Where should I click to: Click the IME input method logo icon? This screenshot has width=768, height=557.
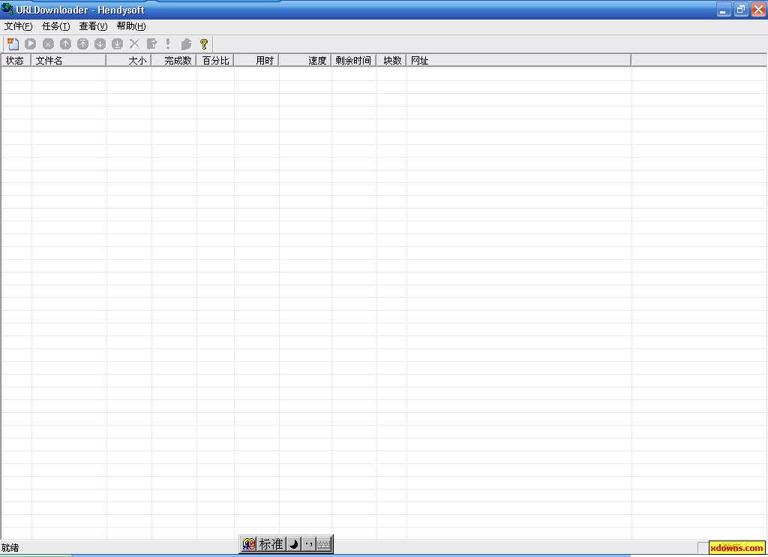(249, 544)
